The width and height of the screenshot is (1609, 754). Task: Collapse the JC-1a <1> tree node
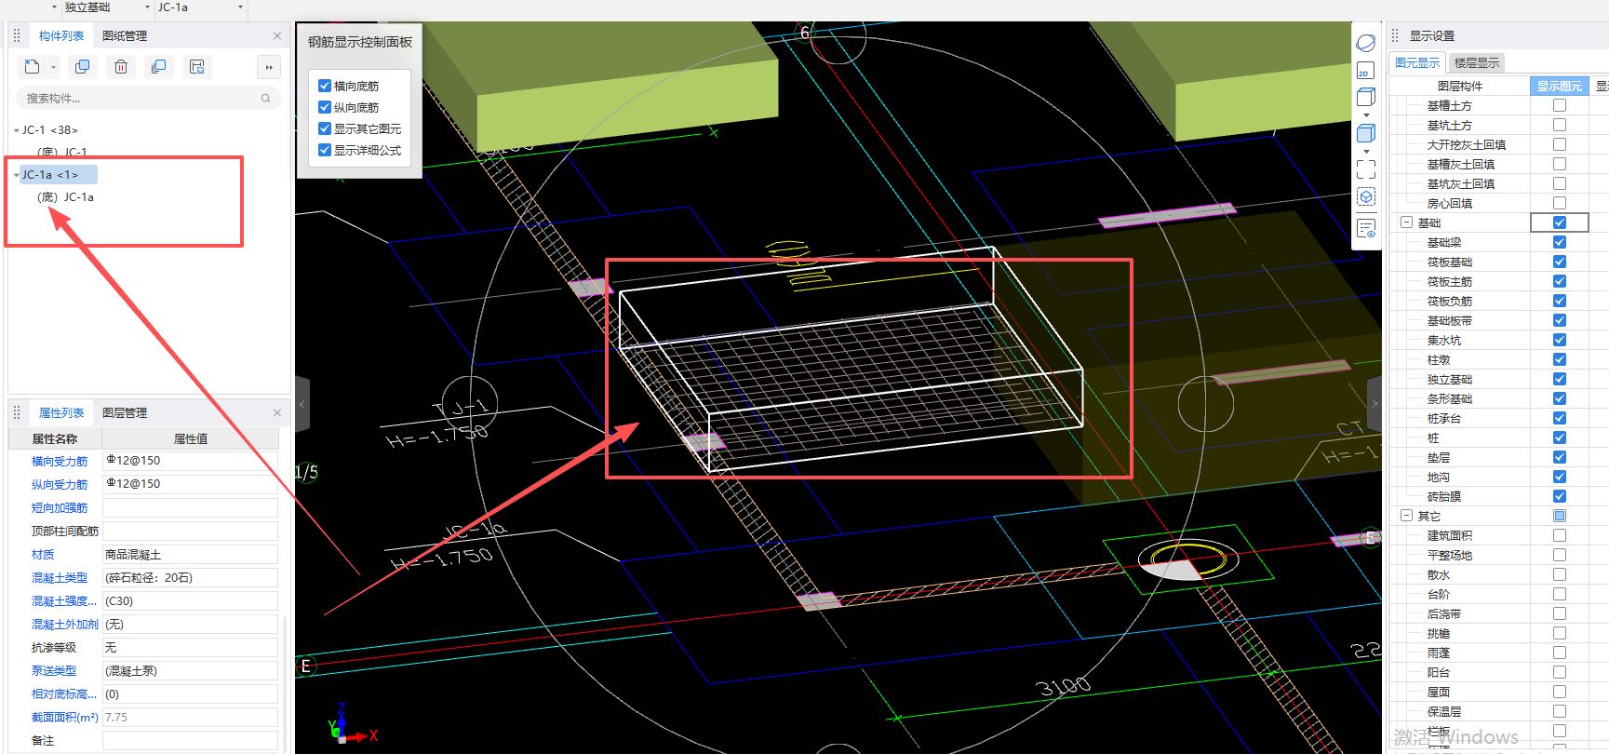click(x=17, y=175)
